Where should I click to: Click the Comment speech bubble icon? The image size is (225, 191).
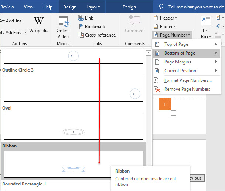tap(134, 21)
